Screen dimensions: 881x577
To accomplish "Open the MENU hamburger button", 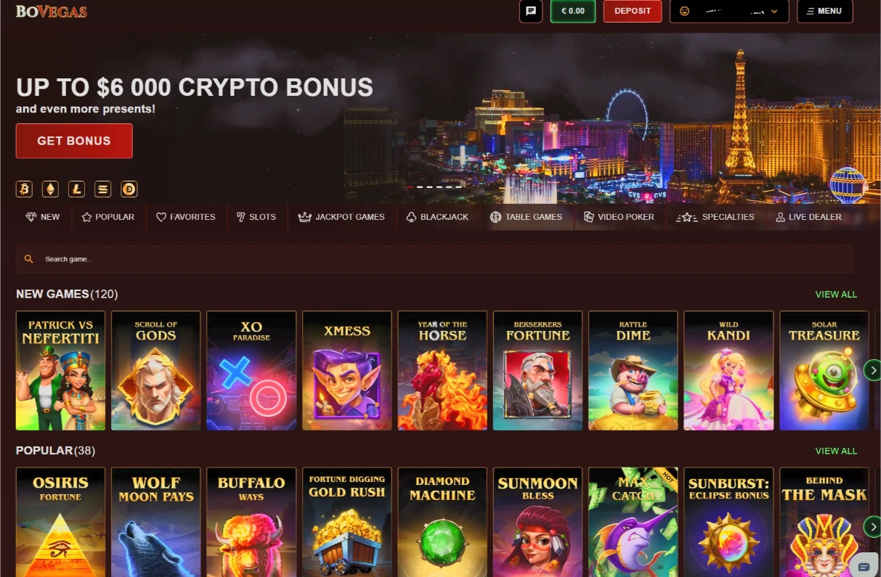I will 824,11.
